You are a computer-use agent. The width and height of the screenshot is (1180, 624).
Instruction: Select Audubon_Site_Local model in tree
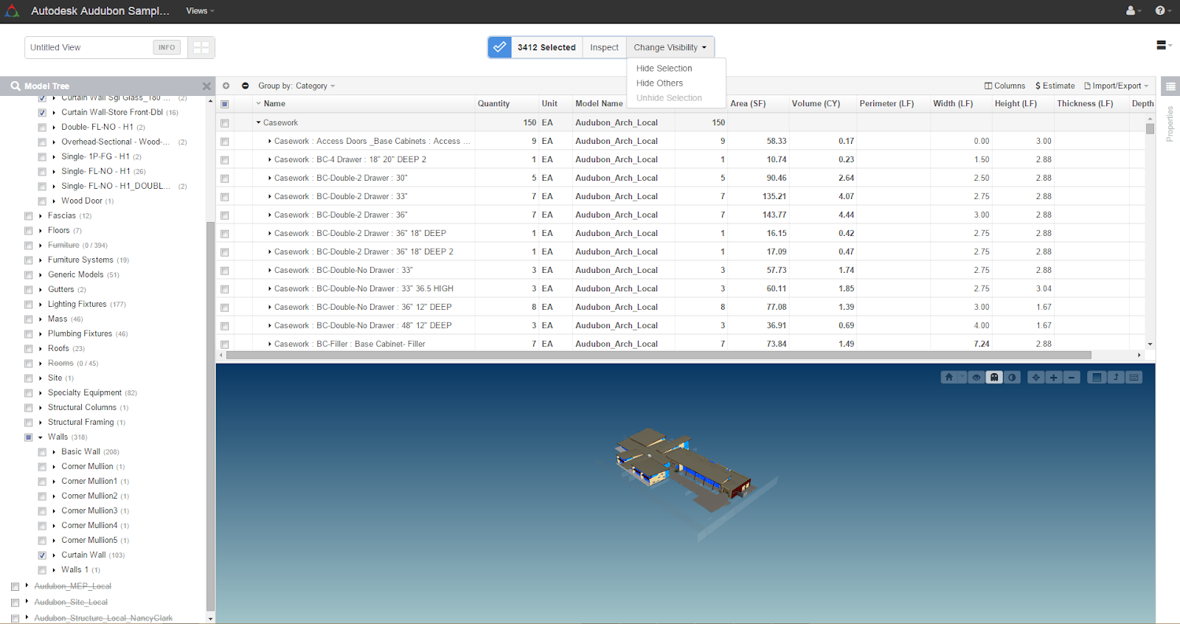tap(71, 603)
